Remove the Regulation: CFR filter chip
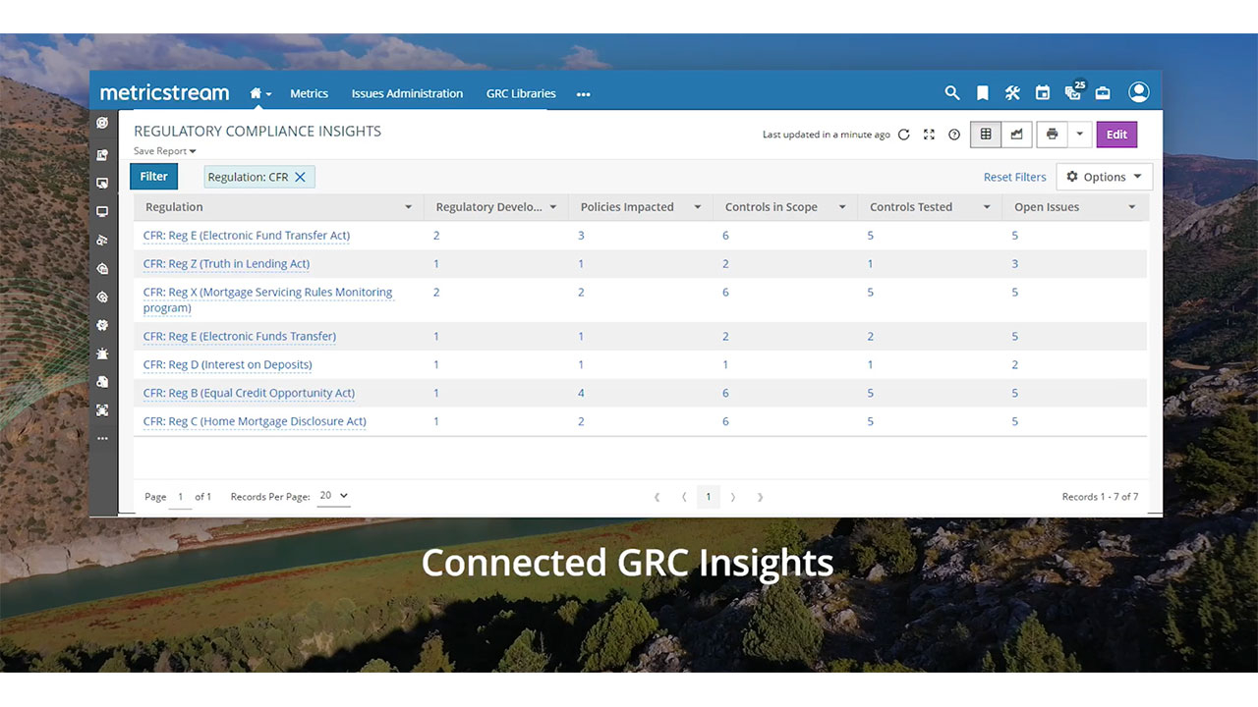1258x707 pixels. pyautogui.click(x=301, y=177)
